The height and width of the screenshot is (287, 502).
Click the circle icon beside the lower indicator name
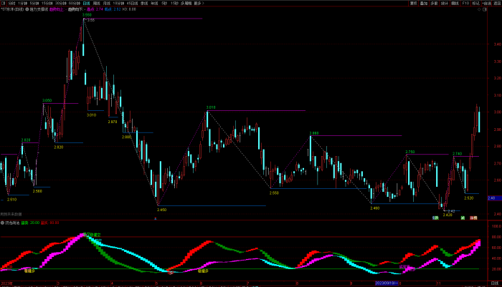[x=3, y=223]
